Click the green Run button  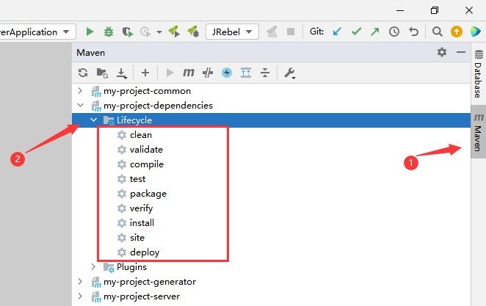(90, 32)
